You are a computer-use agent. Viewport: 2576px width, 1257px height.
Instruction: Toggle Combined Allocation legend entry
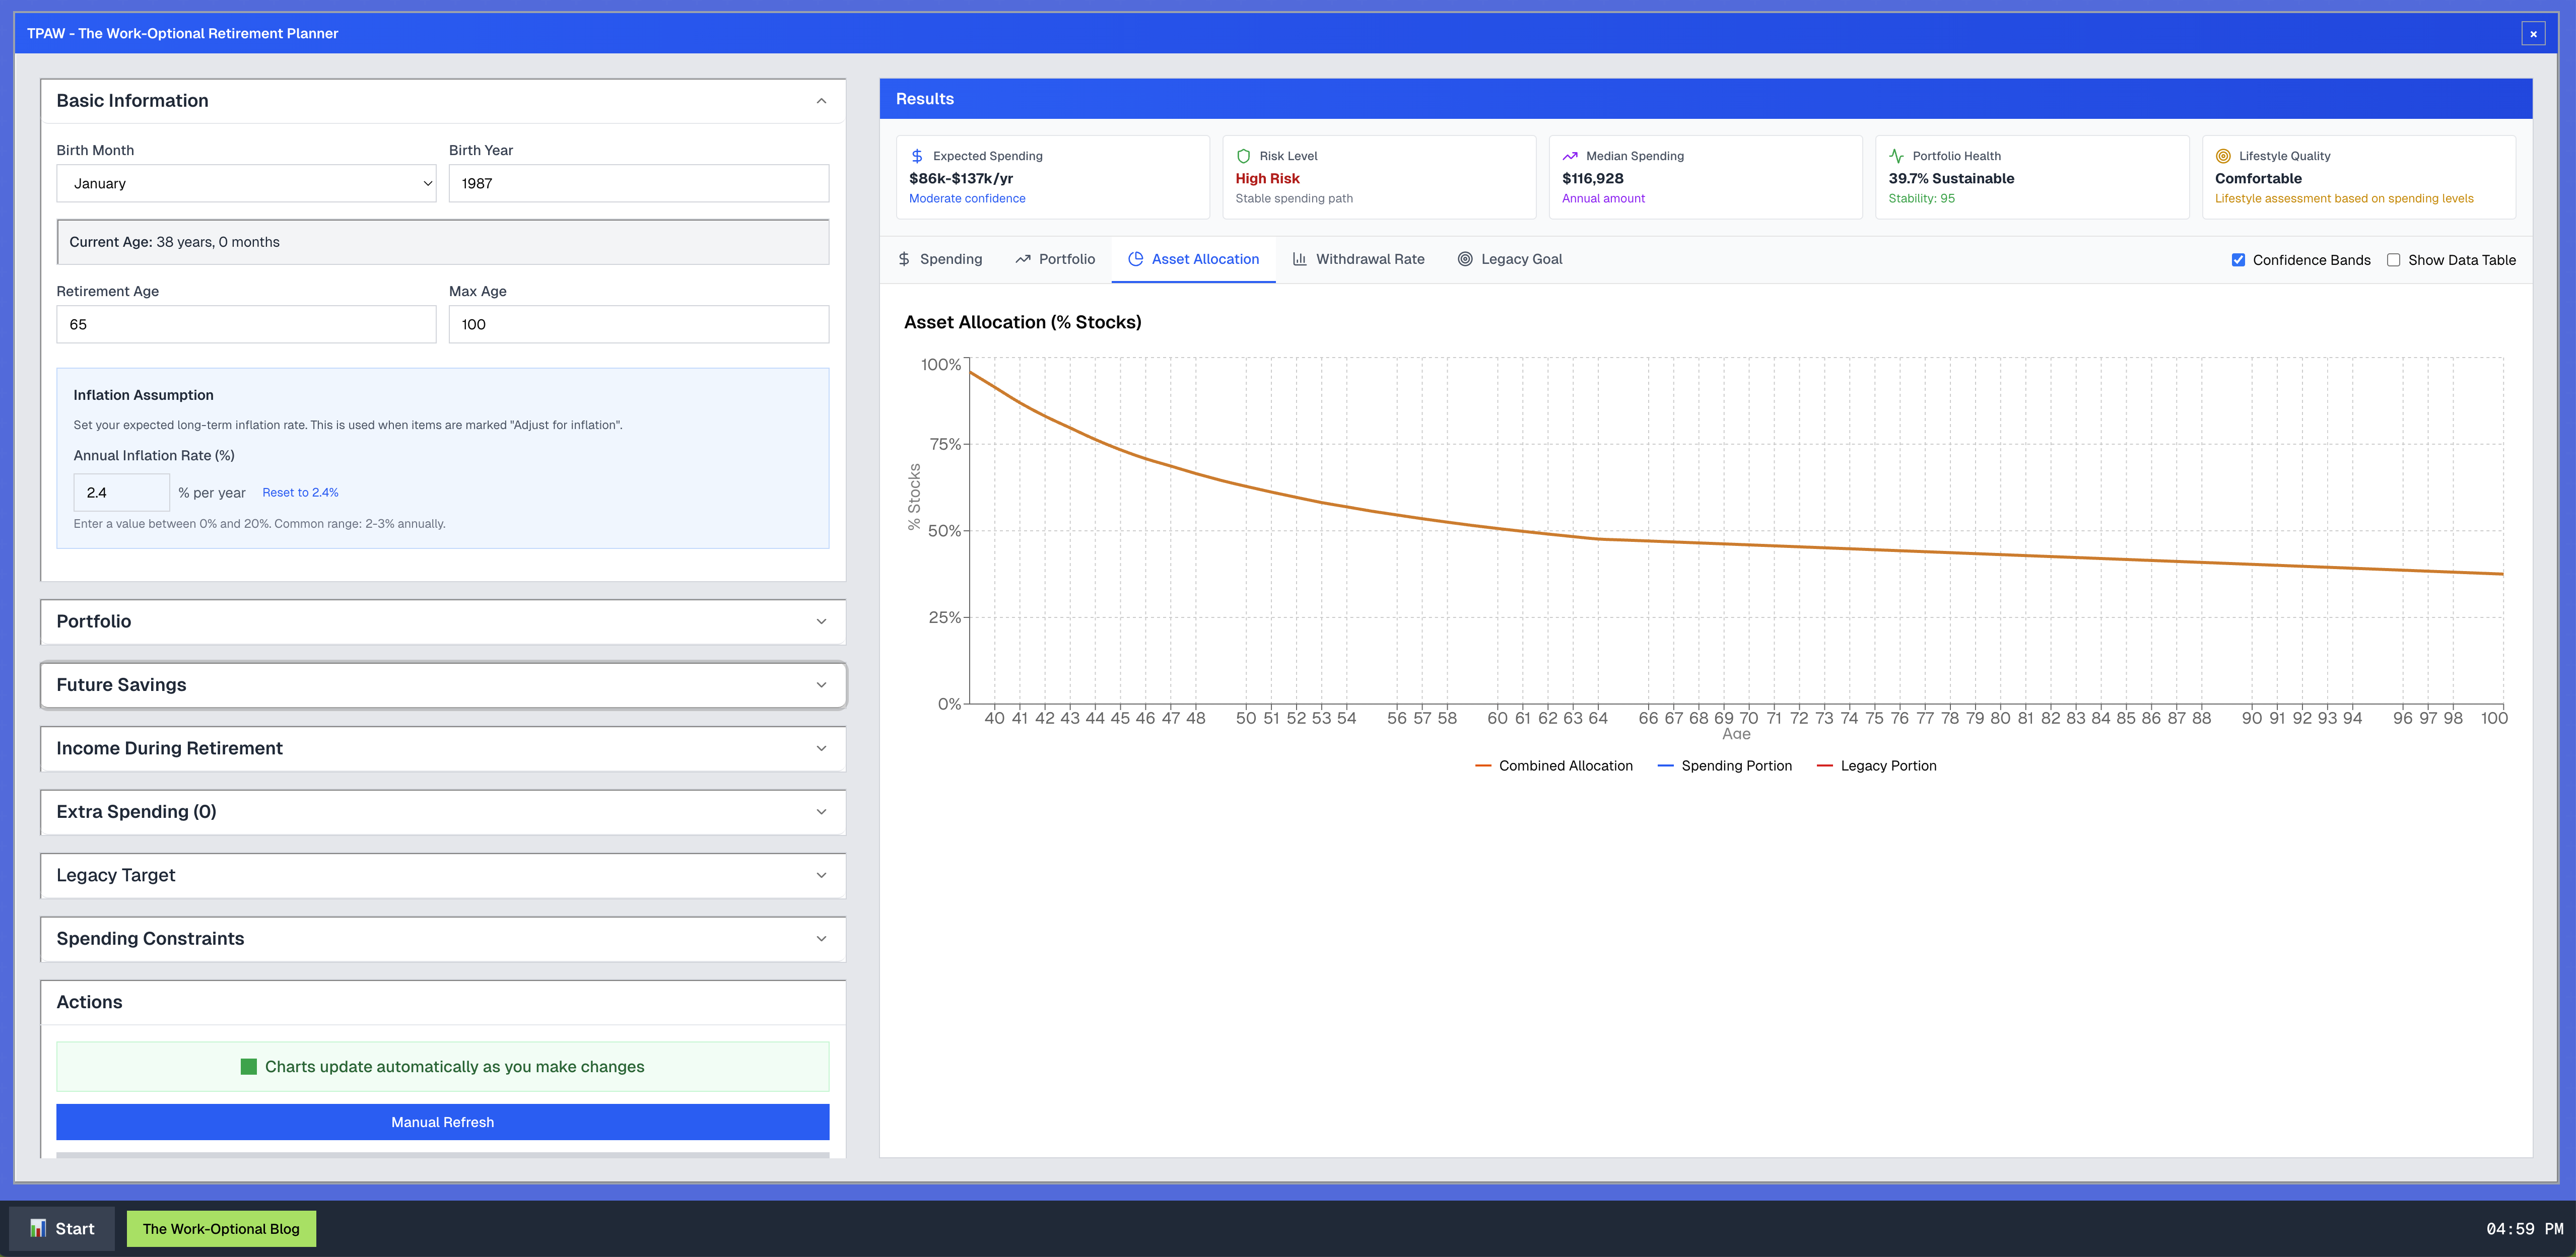coord(1553,766)
